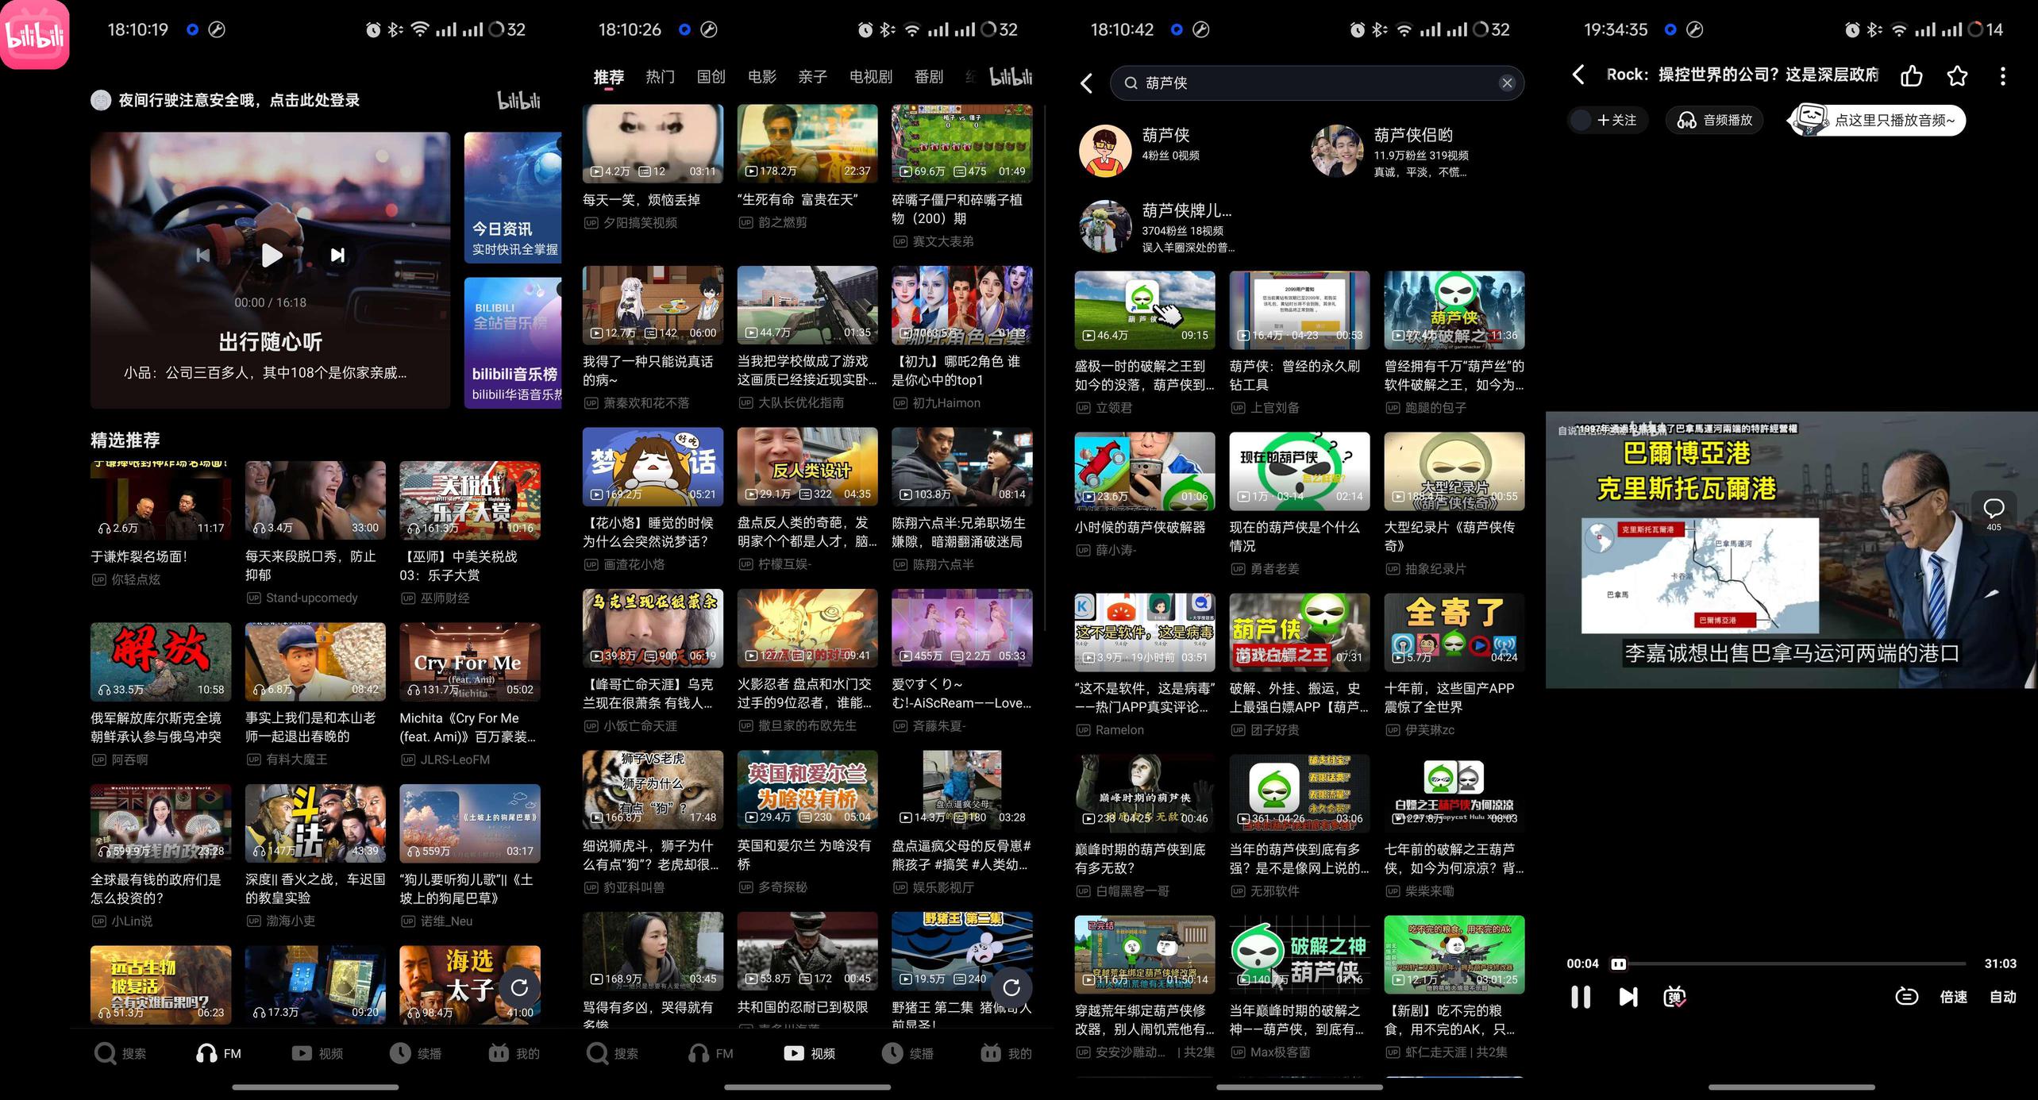This screenshot has width=2038, height=1100.
Task: Open the 倍速 playback speed menu
Action: tap(1953, 997)
